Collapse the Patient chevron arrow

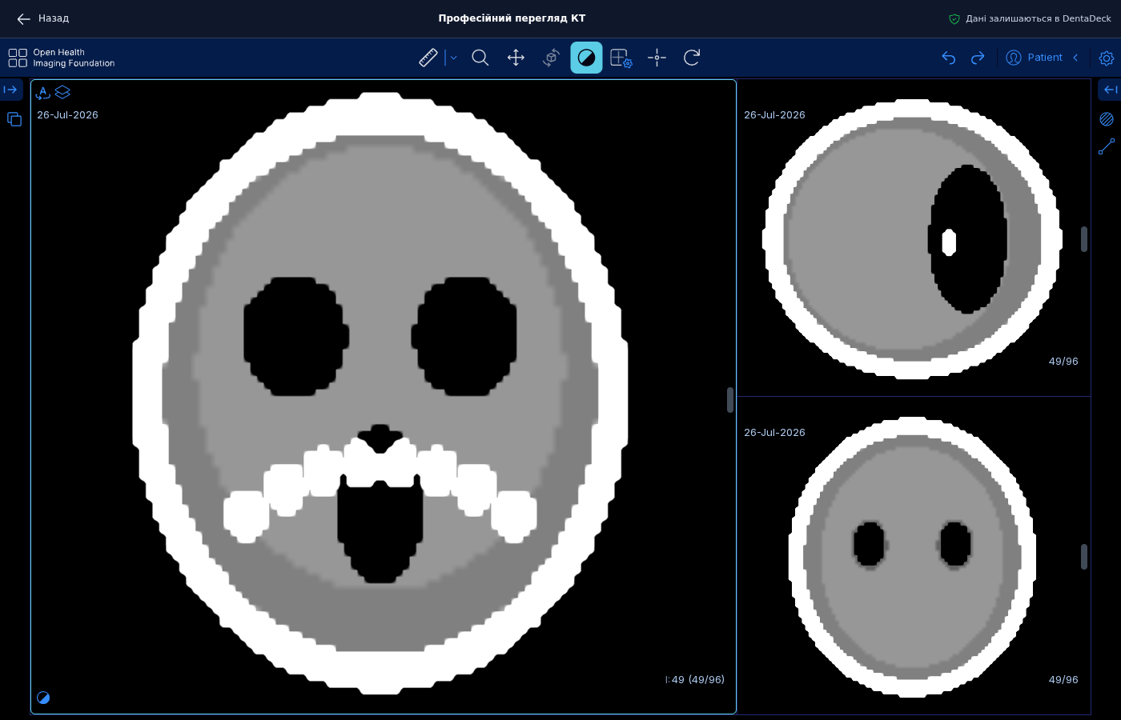[1075, 58]
